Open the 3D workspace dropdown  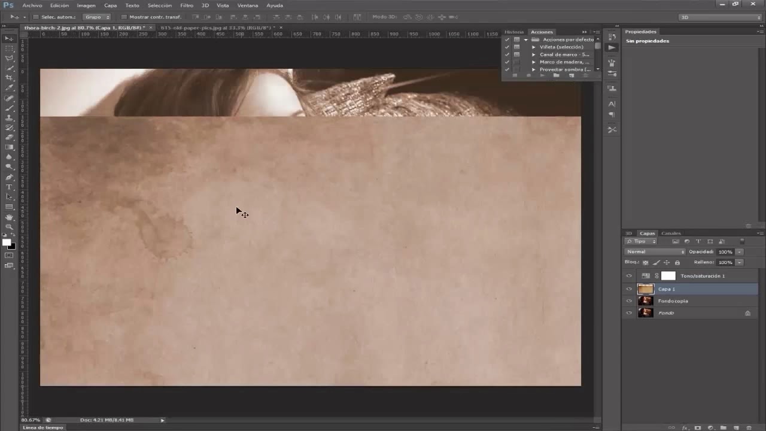coord(720,17)
